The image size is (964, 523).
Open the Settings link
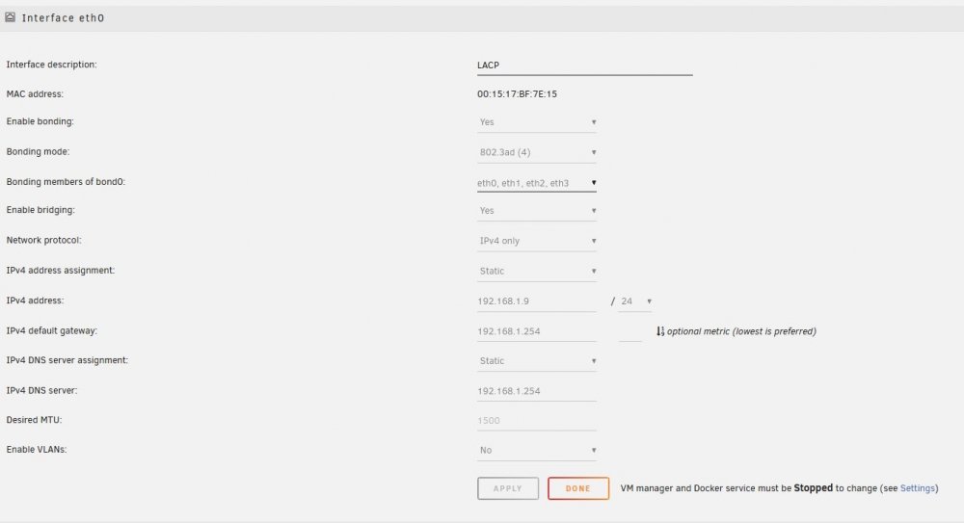[x=918, y=488]
